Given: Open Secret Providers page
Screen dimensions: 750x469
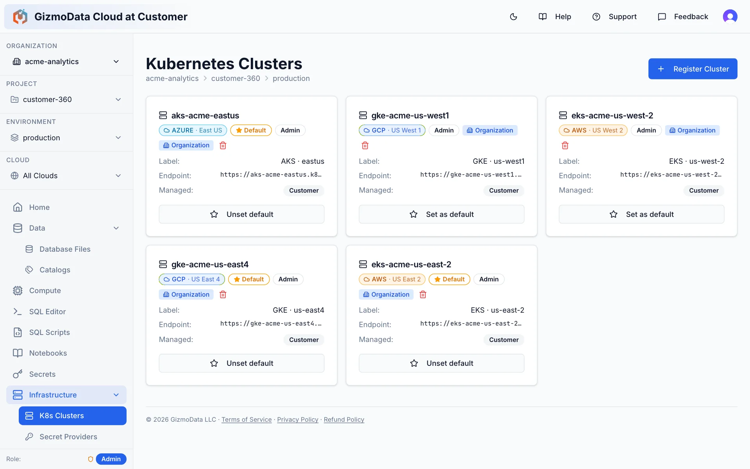Looking at the screenshot, I should pyautogui.click(x=73, y=437).
